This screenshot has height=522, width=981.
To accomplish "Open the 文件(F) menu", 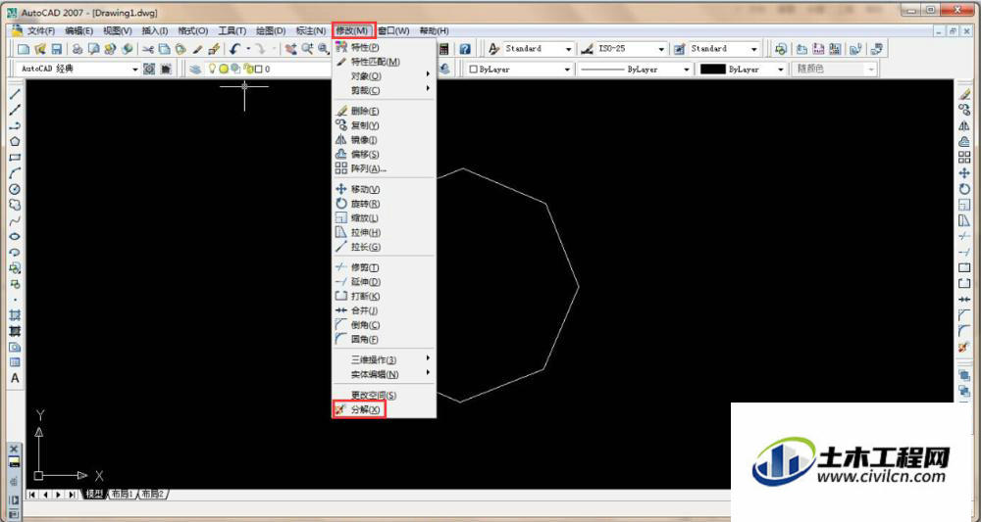I will pyautogui.click(x=40, y=30).
